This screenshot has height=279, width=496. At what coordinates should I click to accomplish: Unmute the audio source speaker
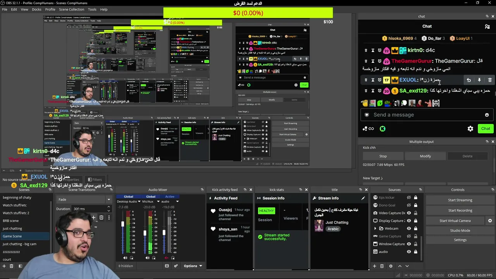coord(167,258)
